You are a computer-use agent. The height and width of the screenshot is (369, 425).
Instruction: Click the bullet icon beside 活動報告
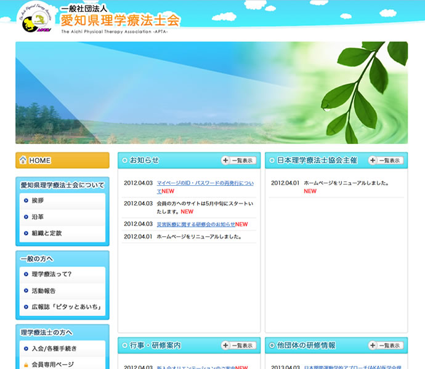(26, 290)
